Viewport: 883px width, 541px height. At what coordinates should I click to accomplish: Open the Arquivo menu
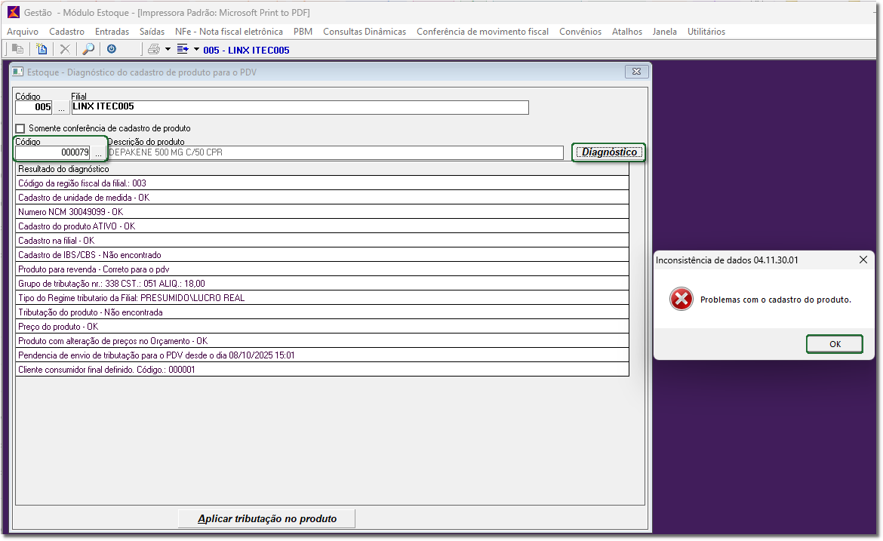tap(23, 32)
